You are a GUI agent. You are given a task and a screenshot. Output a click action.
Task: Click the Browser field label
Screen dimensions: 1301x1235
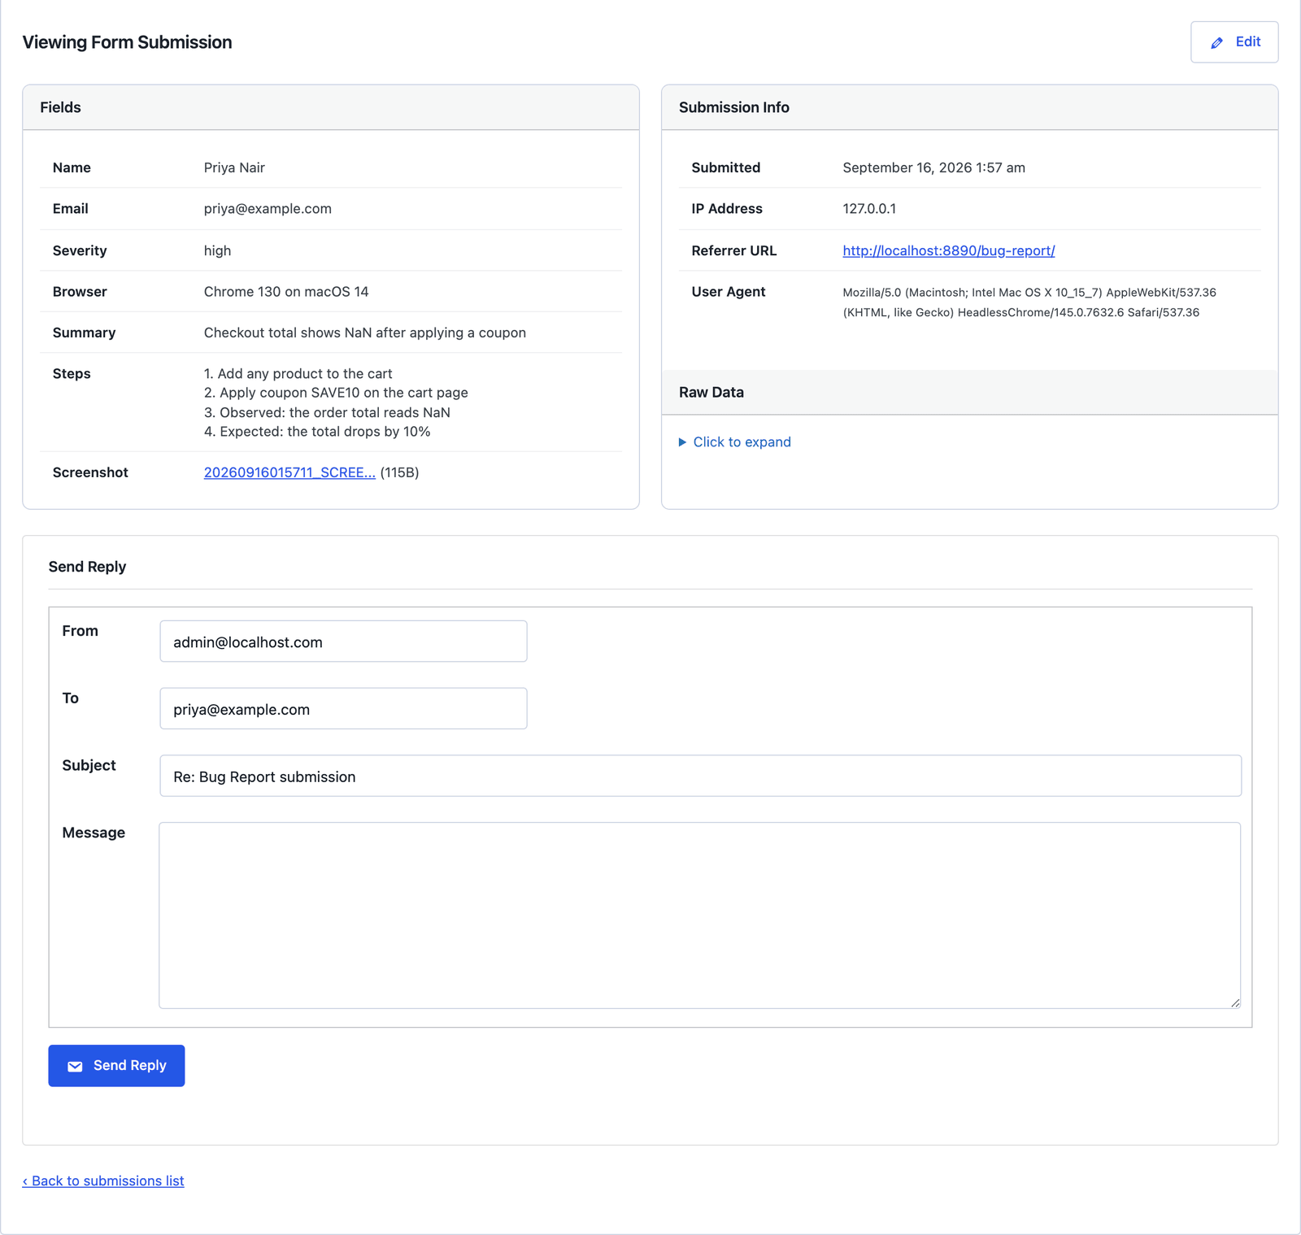[x=80, y=292]
